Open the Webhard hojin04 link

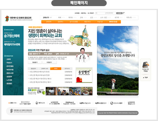click(69, 103)
